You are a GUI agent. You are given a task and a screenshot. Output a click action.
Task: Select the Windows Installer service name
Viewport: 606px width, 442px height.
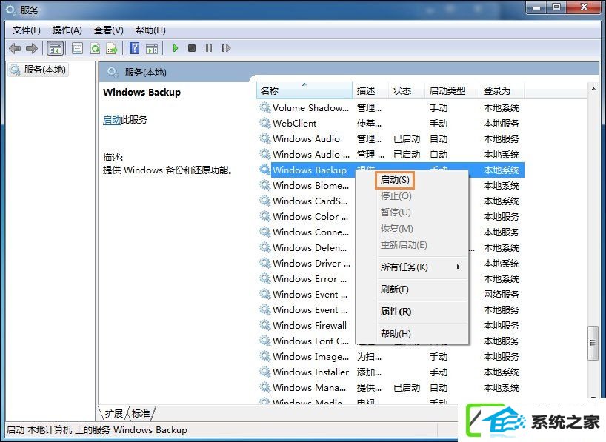310,372
